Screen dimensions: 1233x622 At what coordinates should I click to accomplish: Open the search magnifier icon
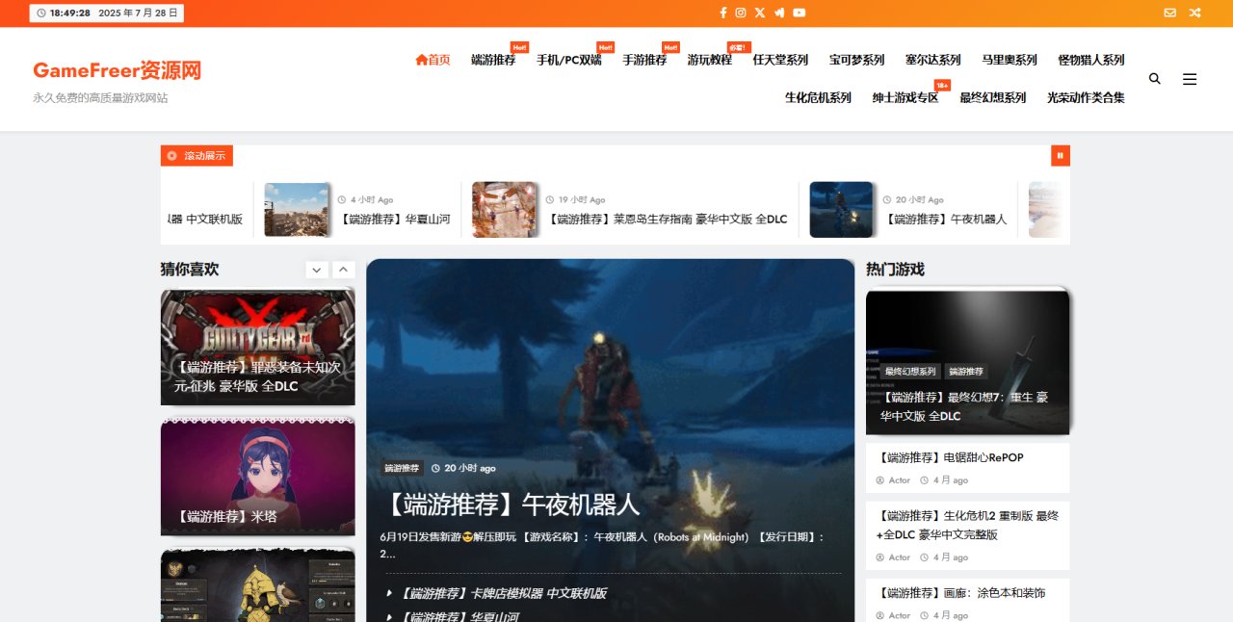[1155, 79]
